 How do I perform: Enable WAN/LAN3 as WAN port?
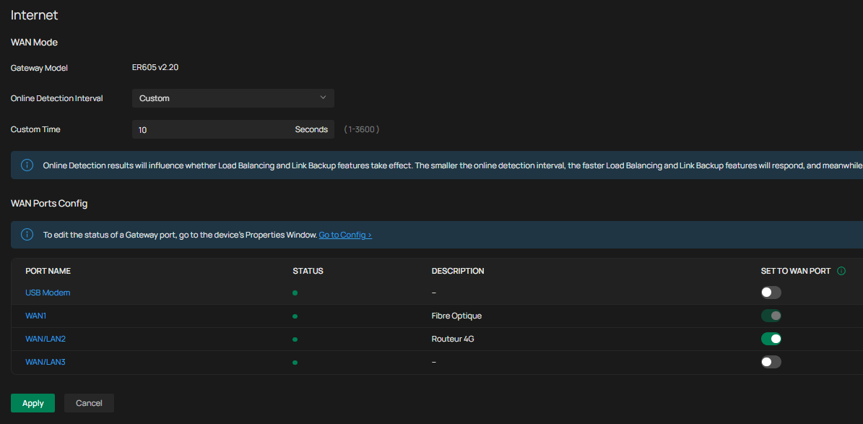pyautogui.click(x=771, y=362)
